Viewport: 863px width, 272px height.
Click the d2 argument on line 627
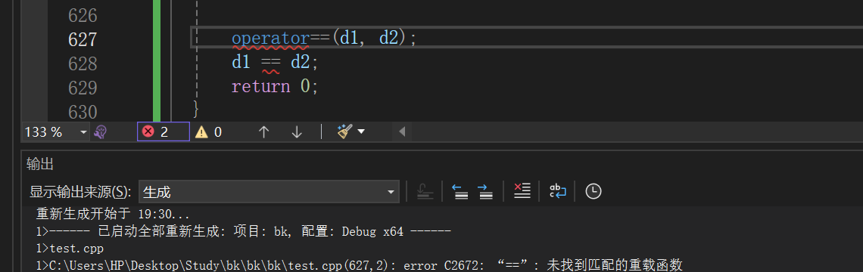coord(388,39)
